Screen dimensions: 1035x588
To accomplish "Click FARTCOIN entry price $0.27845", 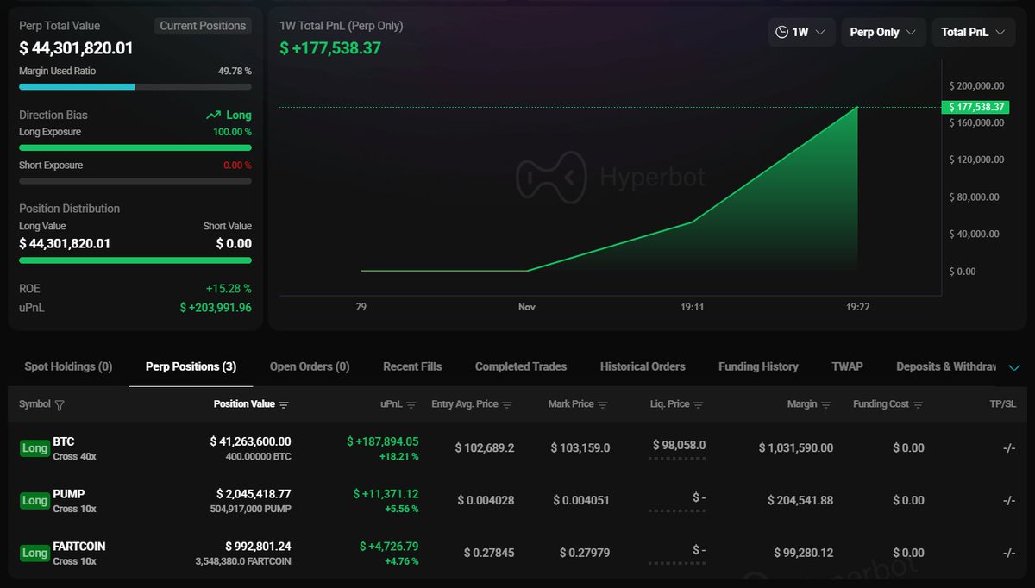I will (x=489, y=553).
